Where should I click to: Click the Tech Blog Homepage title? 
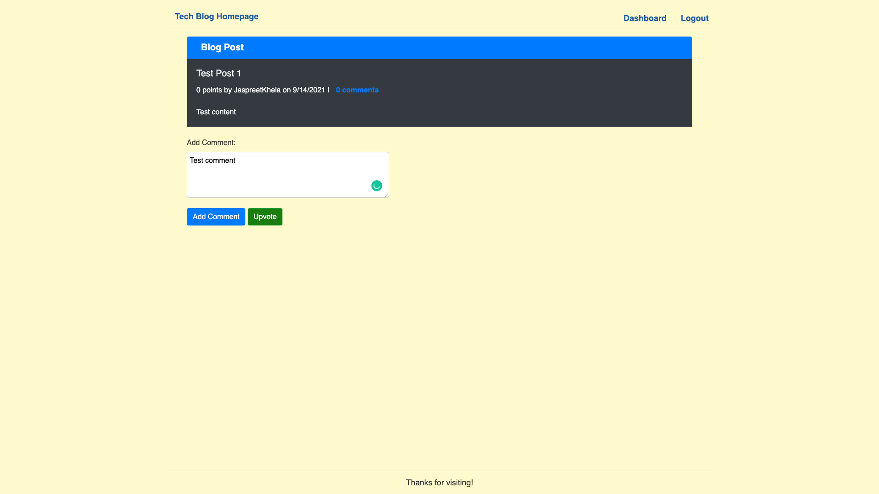(216, 16)
